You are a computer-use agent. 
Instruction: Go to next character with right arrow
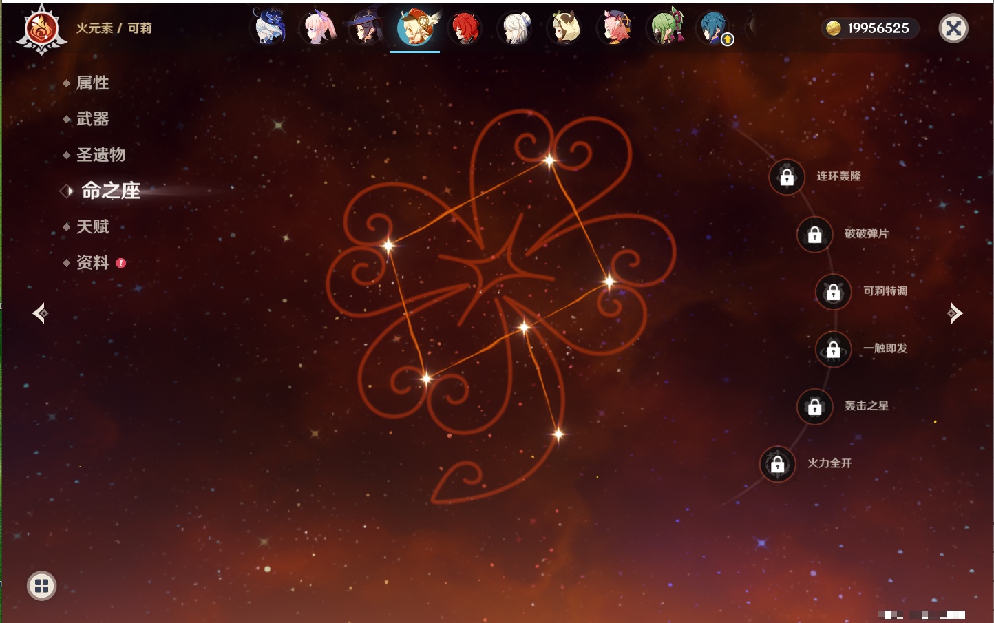pyautogui.click(x=955, y=313)
